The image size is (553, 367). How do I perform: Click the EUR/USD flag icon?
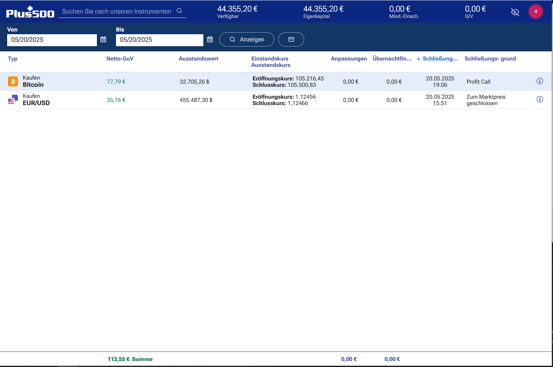13,100
